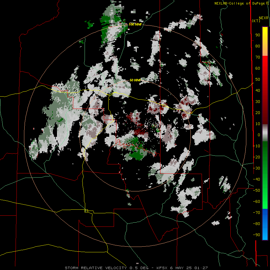
Task: Click the NEXR label above the color bar
Action: click(264, 18)
